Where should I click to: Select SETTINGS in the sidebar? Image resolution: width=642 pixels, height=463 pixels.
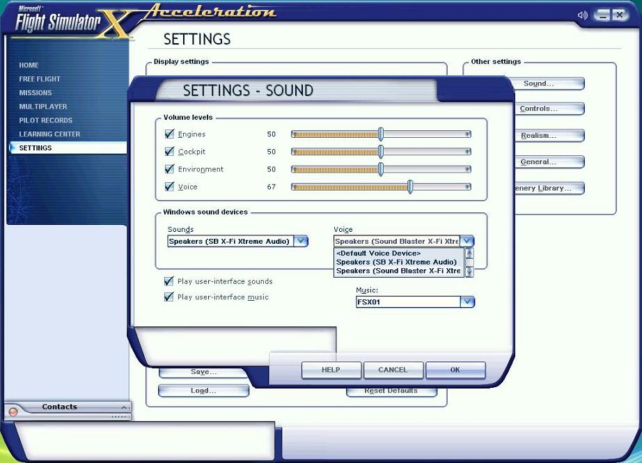[68, 148]
